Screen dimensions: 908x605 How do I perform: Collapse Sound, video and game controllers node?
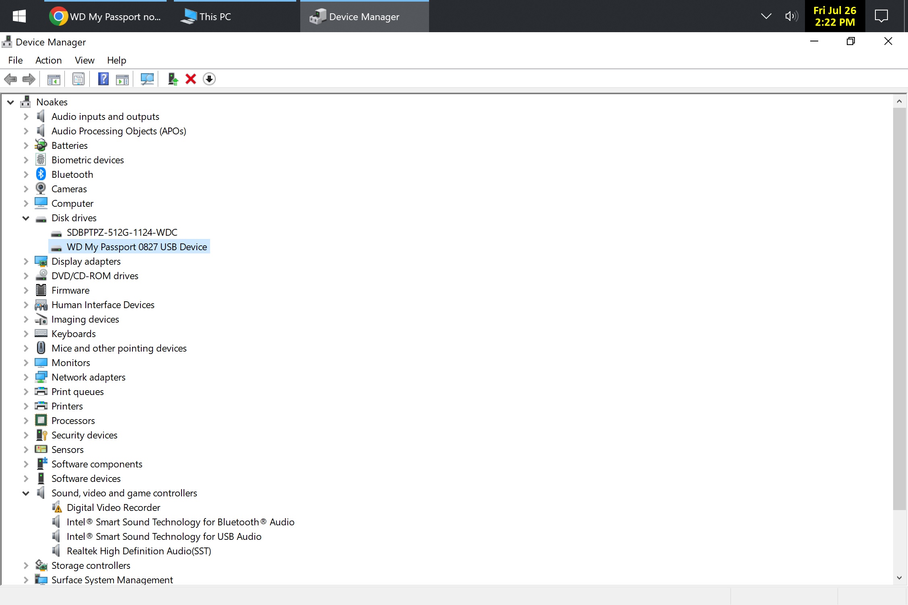(26, 493)
